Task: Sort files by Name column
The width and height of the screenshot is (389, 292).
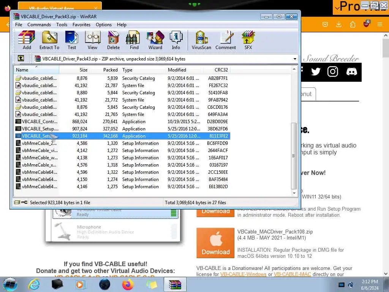Action: tap(36, 70)
